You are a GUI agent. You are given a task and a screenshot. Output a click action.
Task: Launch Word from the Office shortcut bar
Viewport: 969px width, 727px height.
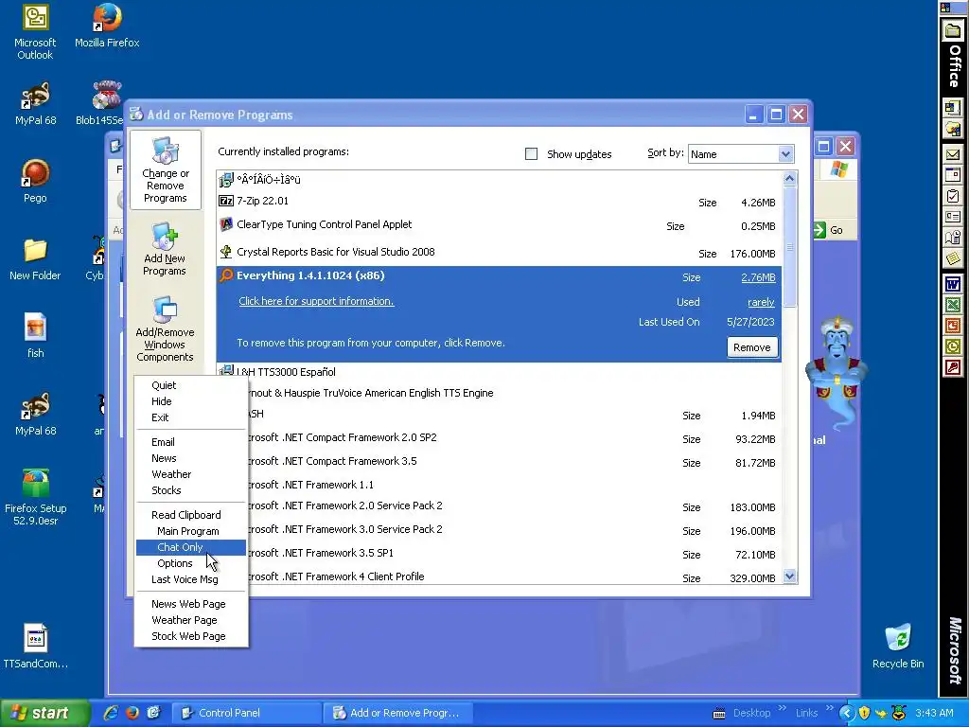click(x=952, y=285)
